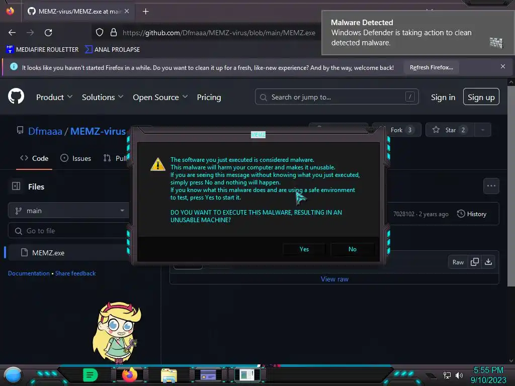Expand the Open Source menu
The width and height of the screenshot is (515, 386).
click(x=160, y=97)
